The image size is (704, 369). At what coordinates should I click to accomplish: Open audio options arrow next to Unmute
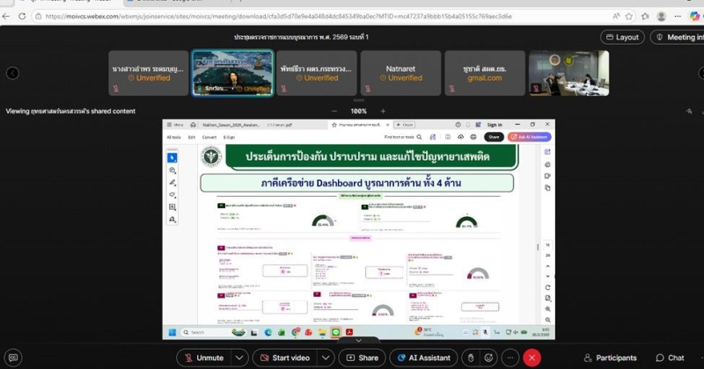tap(238, 358)
